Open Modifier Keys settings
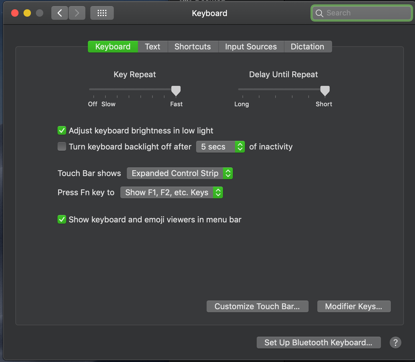 pos(353,306)
